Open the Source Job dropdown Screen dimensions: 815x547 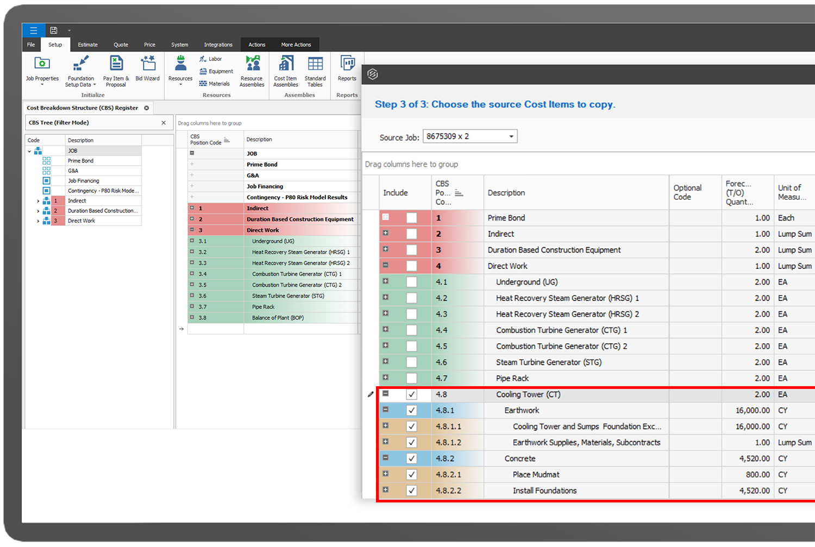click(x=511, y=136)
